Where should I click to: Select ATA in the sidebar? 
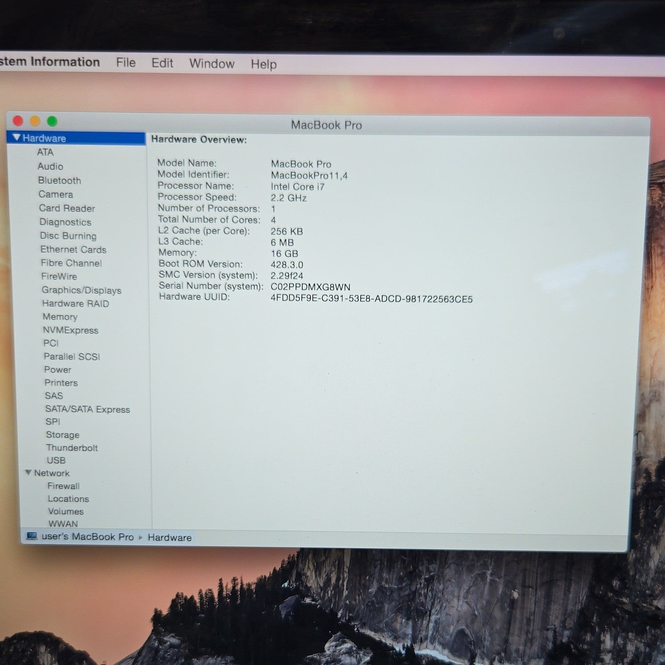45,152
